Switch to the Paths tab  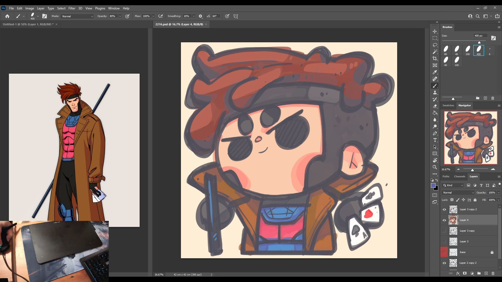(x=446, y=177)
